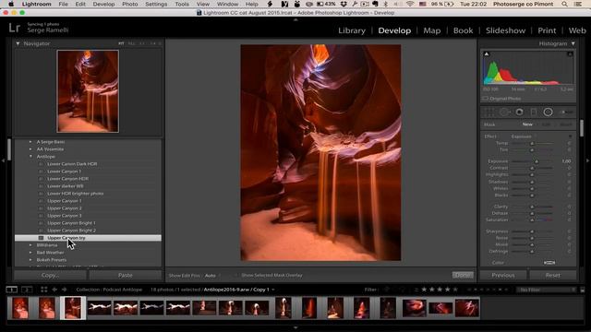
Task: Switch to the Library module
Action: pos(352,30)
